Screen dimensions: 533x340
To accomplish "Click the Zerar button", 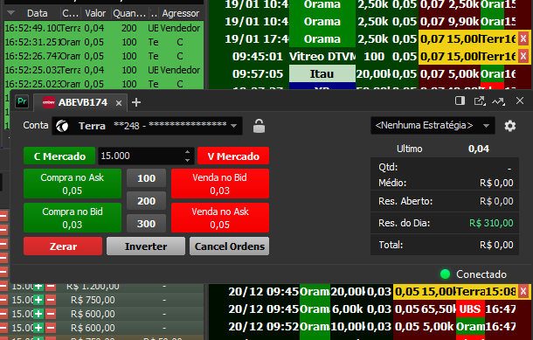I will (x=63, y=246).
